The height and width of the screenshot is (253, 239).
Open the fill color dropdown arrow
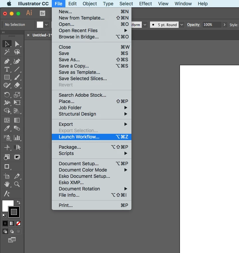(46, 25)
